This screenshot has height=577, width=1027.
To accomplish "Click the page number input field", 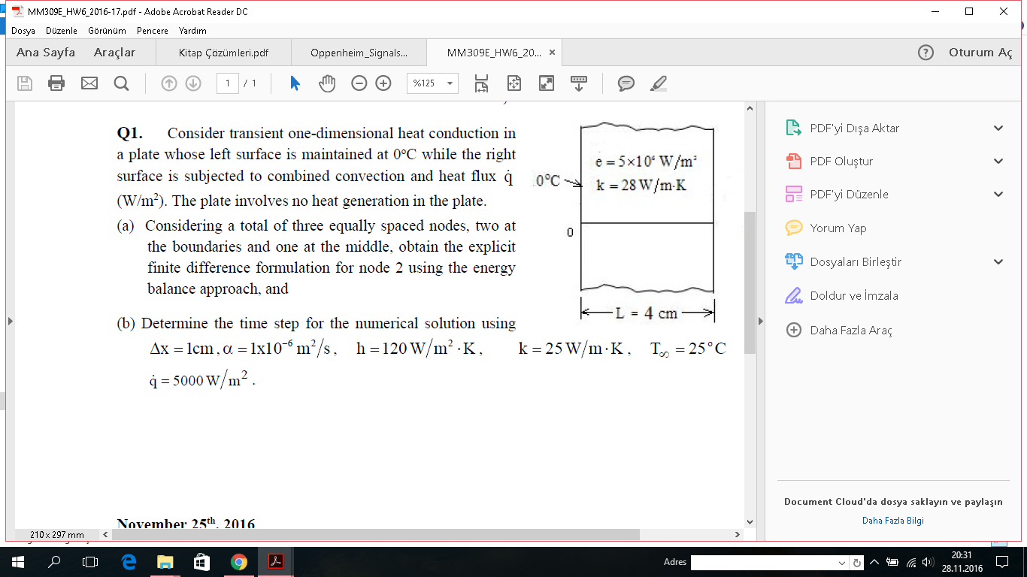I will pos(228,83).
